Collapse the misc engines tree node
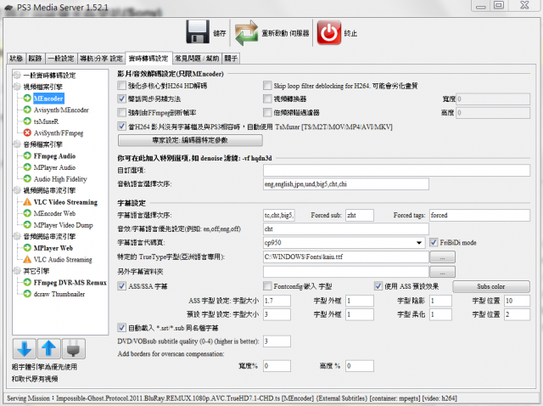 click(x=17, y=271)
